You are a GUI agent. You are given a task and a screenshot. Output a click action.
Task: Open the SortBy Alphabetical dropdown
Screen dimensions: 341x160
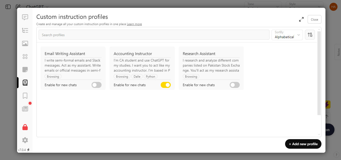(287, 35)
